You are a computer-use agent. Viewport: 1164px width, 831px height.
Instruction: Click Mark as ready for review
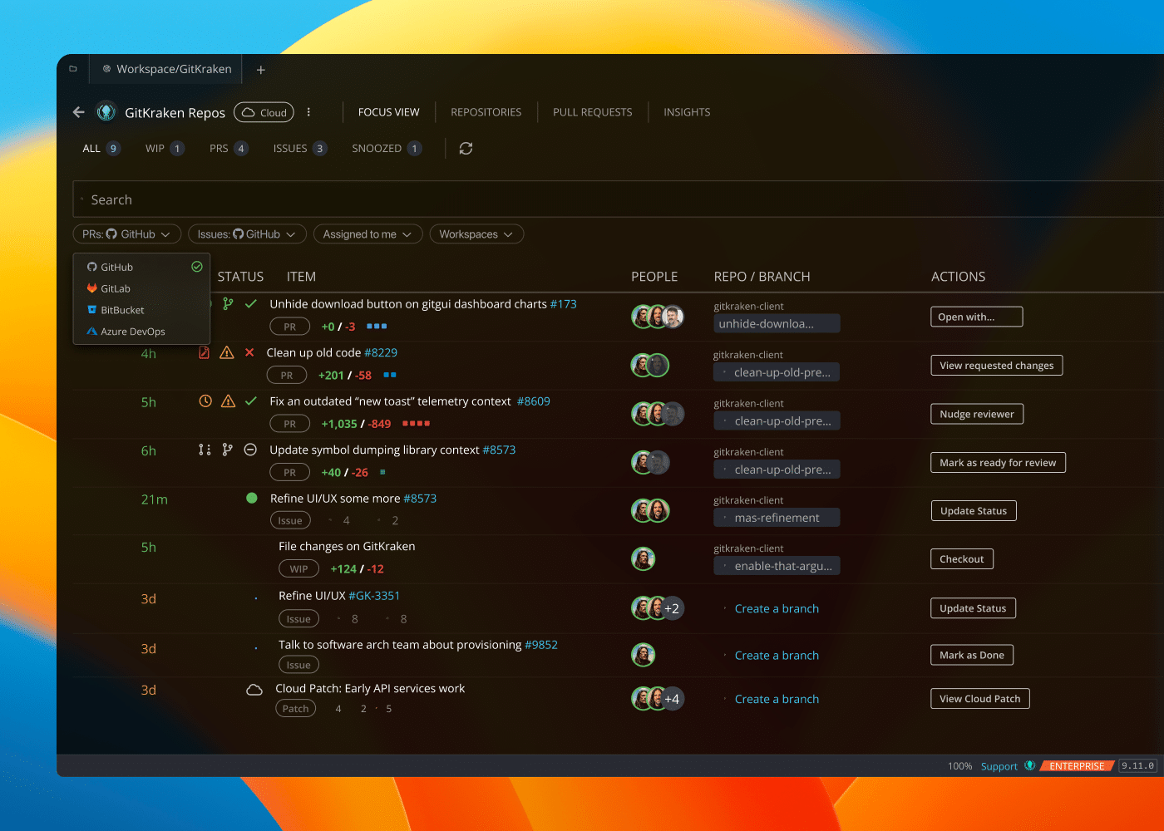[x=998, y=462]
